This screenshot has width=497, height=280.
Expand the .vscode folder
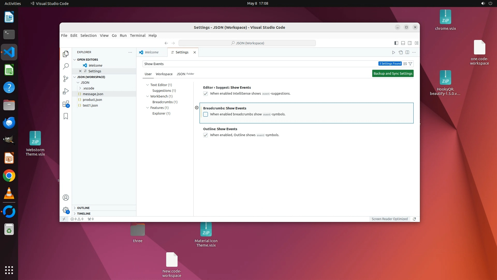point(88,88)
